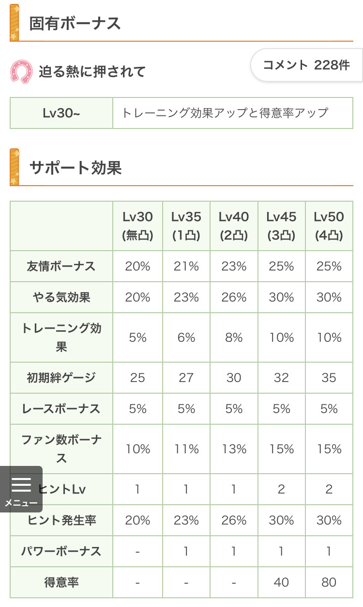Choose the Lv40 (2凸) column header

[x=234, y=226]
